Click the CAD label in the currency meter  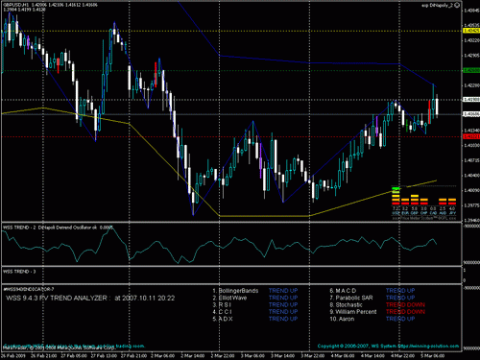pos(433,213)
